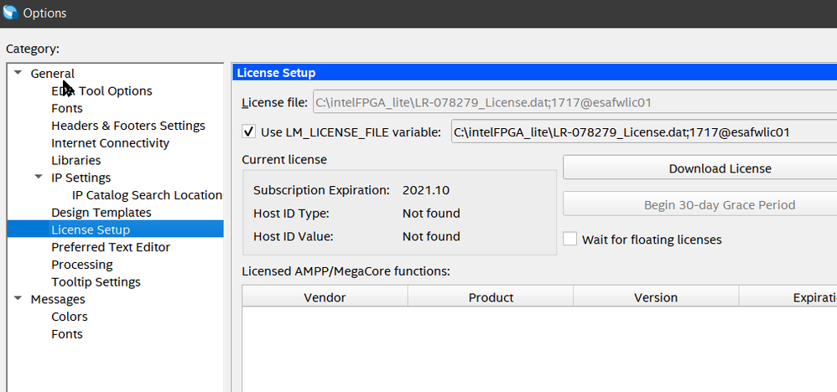837x392 pixels.
Task: Open Colors under Messages category
Action: pyautogui.click(x=70, y=317)
